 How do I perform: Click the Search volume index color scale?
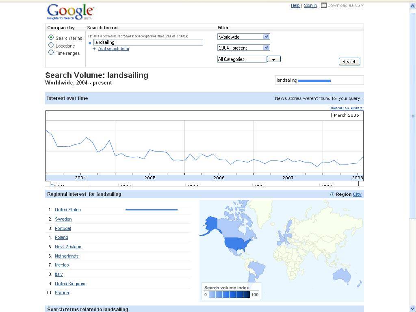229,295
